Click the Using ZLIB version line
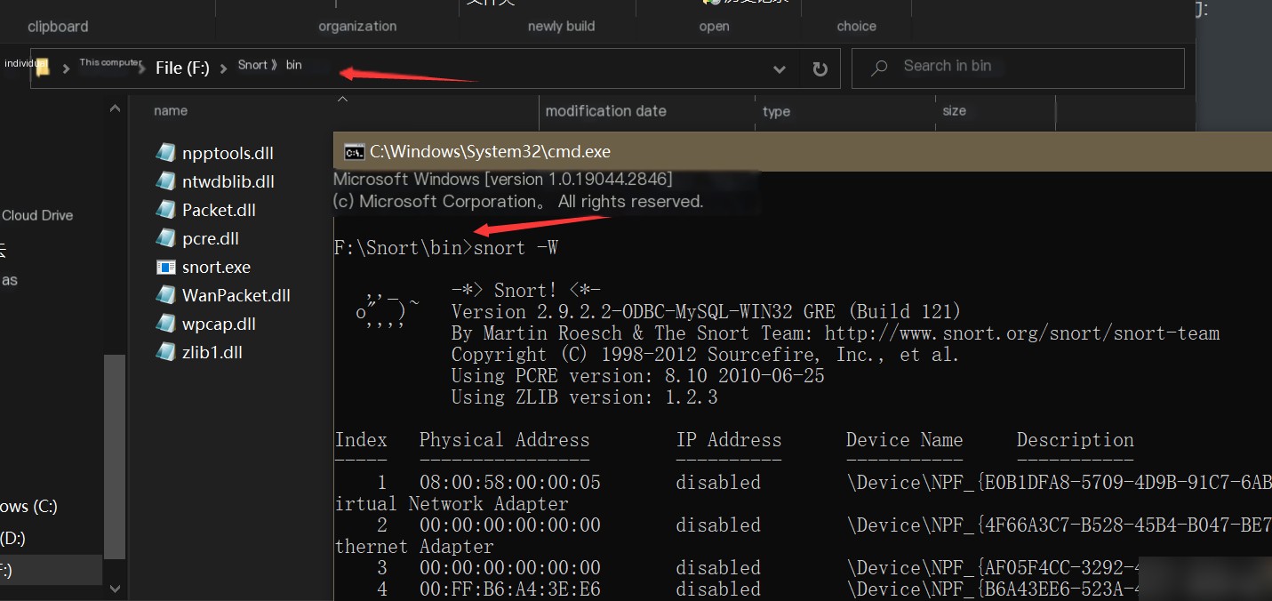 pos(584,397)
